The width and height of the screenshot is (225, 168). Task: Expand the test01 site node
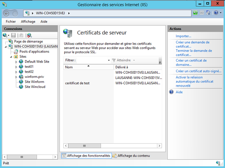tap(16, 67)
